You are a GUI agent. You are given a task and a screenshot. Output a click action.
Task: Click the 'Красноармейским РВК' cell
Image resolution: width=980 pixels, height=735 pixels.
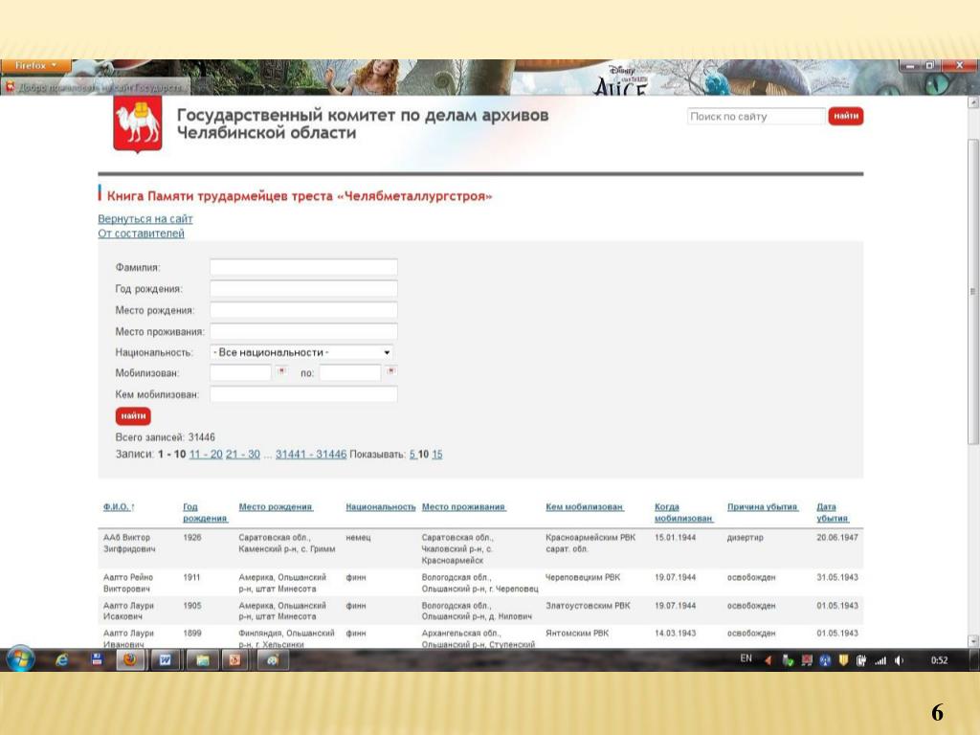coord(590,544)
